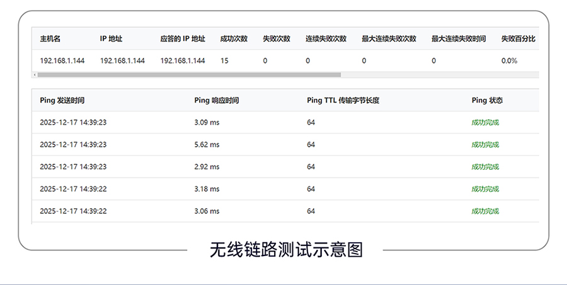Select the IP 地址 column header
This screenshot has height=285, width=567.
[x=111, y=38]
